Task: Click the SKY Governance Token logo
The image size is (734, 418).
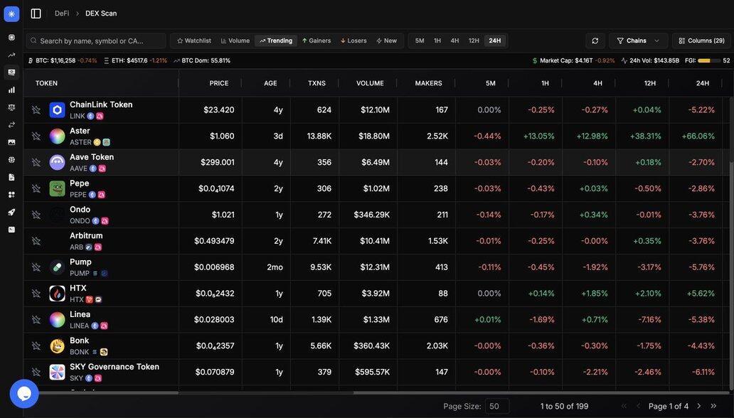Action: click(x=57, y=372)
